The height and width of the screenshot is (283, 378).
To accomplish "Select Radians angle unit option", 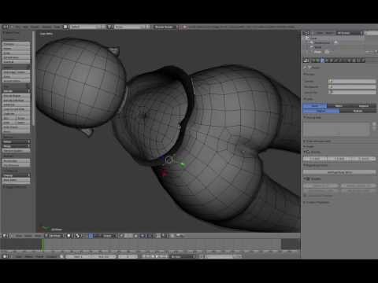I will pyautogui.click(x=358, y=111).
